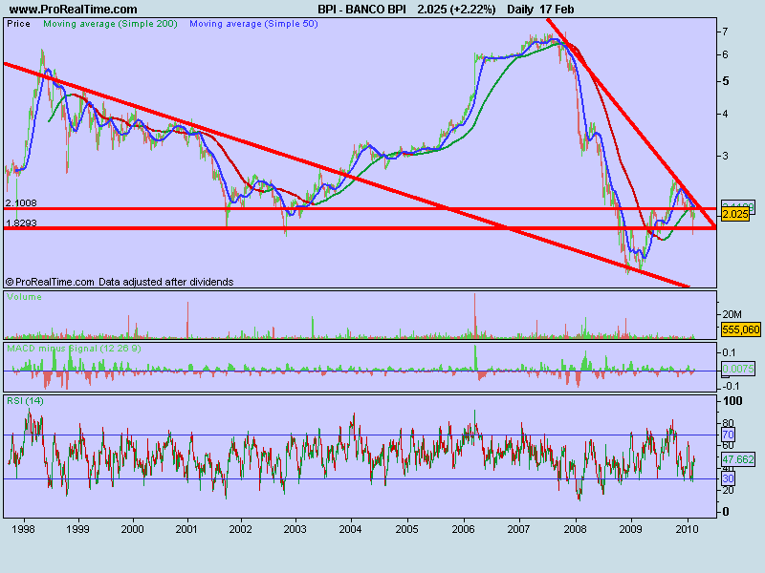Click the 2004 year label on the time axis
765x573 pixels.
350,529
